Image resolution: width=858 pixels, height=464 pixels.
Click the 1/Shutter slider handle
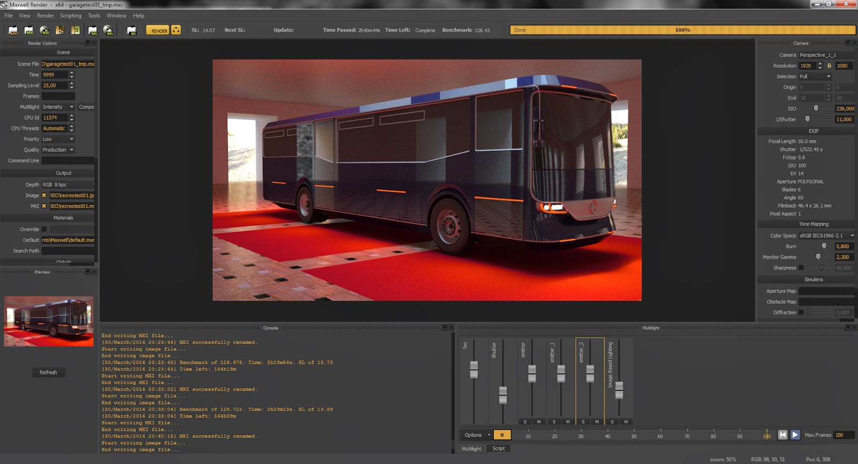[x=807, y=119]
